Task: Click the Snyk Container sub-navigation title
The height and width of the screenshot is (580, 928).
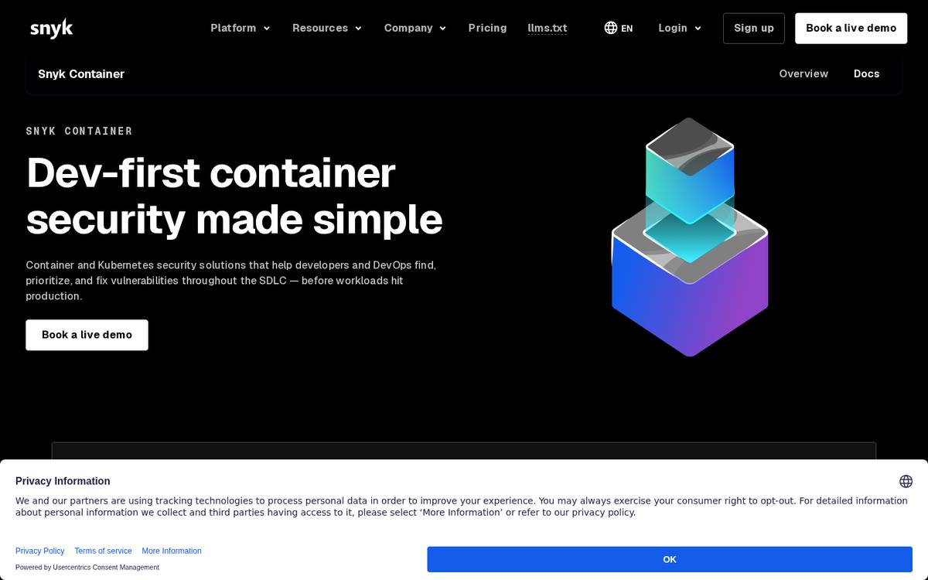Action: [x=81, y=73]
